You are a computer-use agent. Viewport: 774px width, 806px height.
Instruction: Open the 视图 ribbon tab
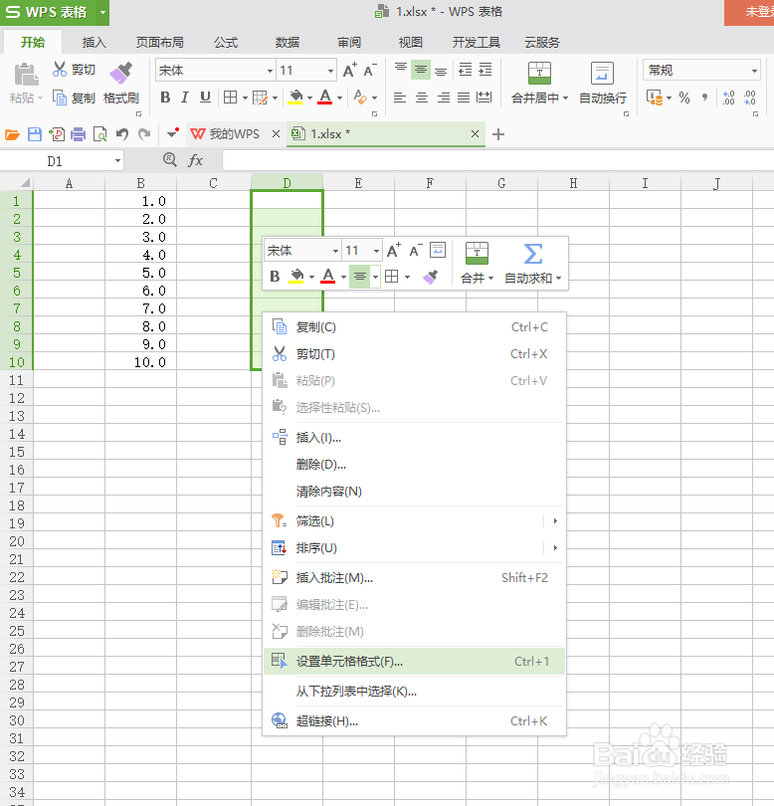coord(411,42)
